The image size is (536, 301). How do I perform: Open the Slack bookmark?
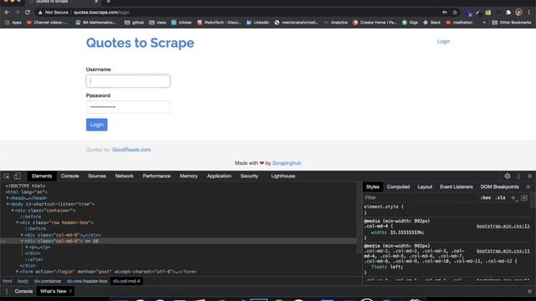[x=432, y=23]
